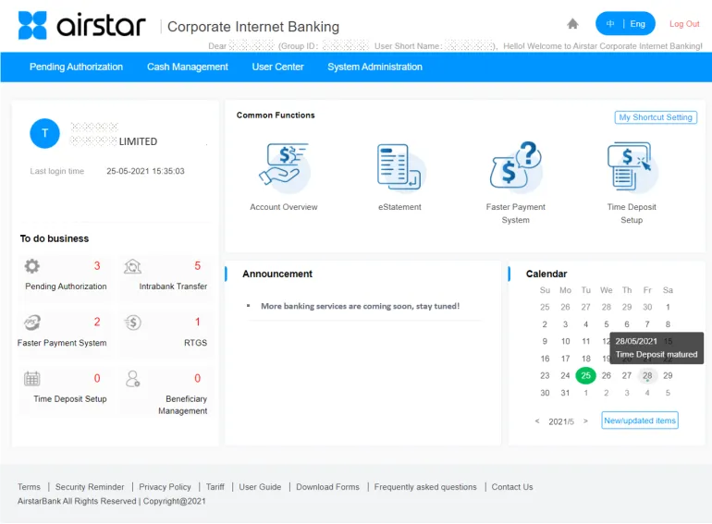The height and width of the screenshot is (524, 712).
Task: Select calendar date 27
Action: [x=627, y=375]
